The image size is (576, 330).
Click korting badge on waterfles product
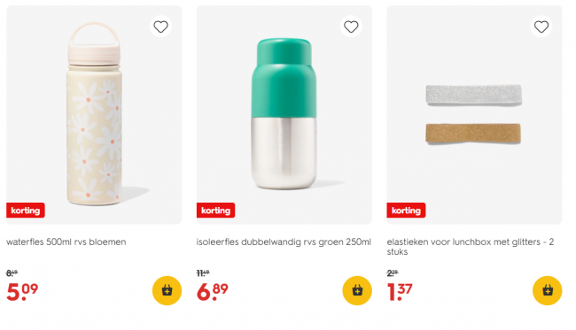(x=26, y=211)
